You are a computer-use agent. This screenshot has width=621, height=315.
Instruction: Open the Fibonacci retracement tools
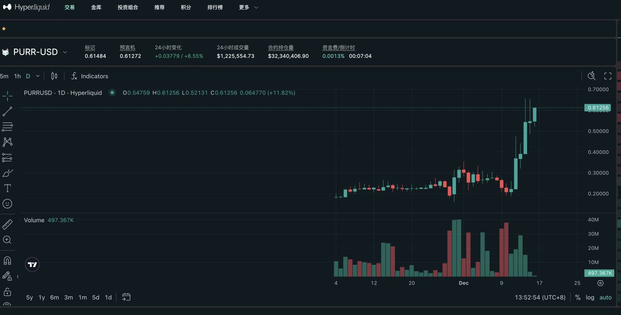(7, 127)
